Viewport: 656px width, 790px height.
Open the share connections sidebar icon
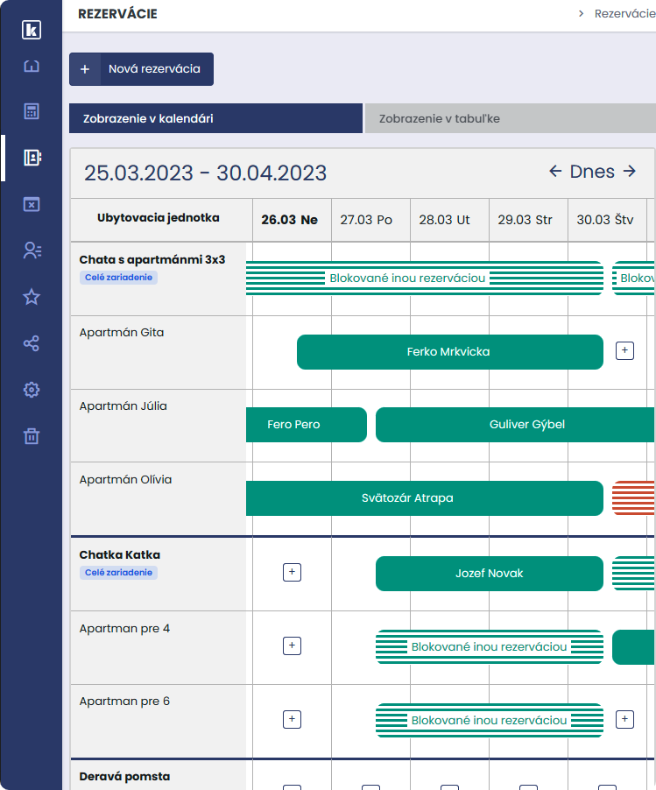pyautogui.click(x=32, y=343)
